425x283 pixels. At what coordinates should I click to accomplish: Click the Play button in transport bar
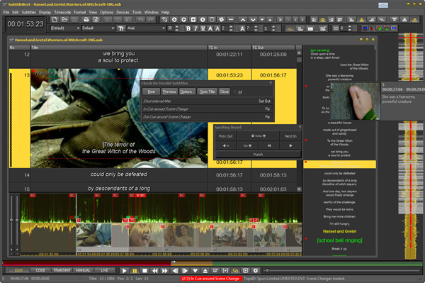[x=124, y=270]
